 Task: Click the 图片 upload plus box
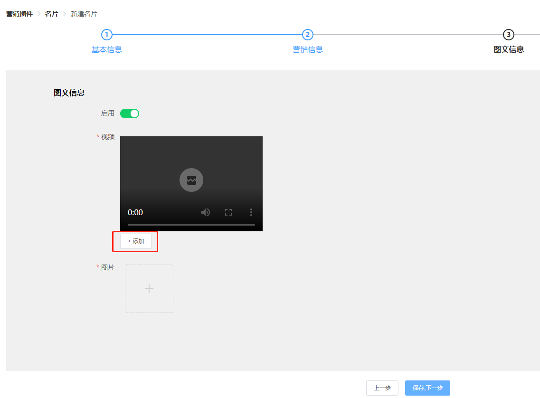(x=149, y=289)
